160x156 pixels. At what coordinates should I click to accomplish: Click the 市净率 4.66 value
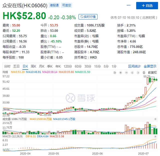(x=133, y=41)
